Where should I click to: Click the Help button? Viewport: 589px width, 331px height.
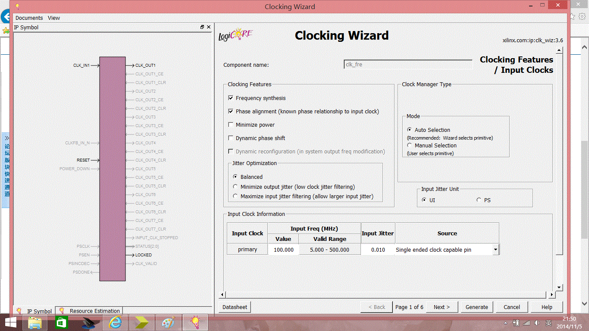click(x=547, y=307)
